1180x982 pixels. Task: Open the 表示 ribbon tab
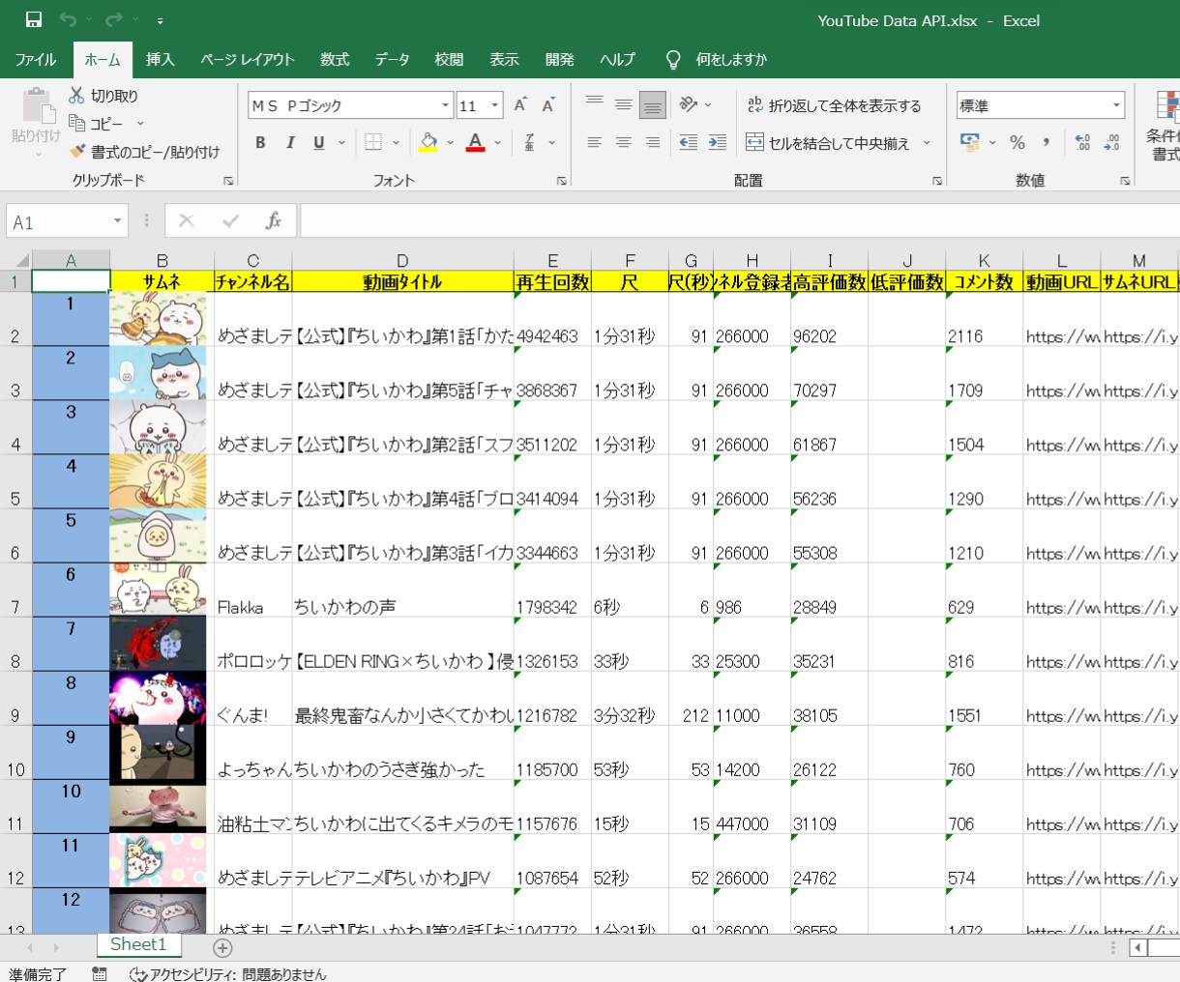504,59
